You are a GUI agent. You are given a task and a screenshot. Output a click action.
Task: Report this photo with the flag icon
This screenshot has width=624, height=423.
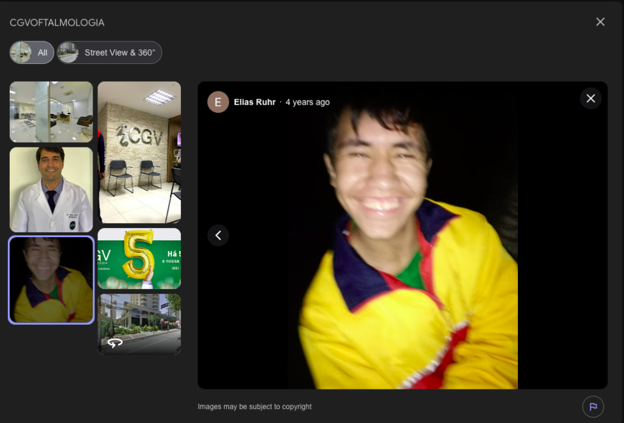click(593, 407)
